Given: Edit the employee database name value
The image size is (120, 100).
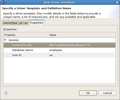Looking at the screenshot, I should [x=56, y=50].
